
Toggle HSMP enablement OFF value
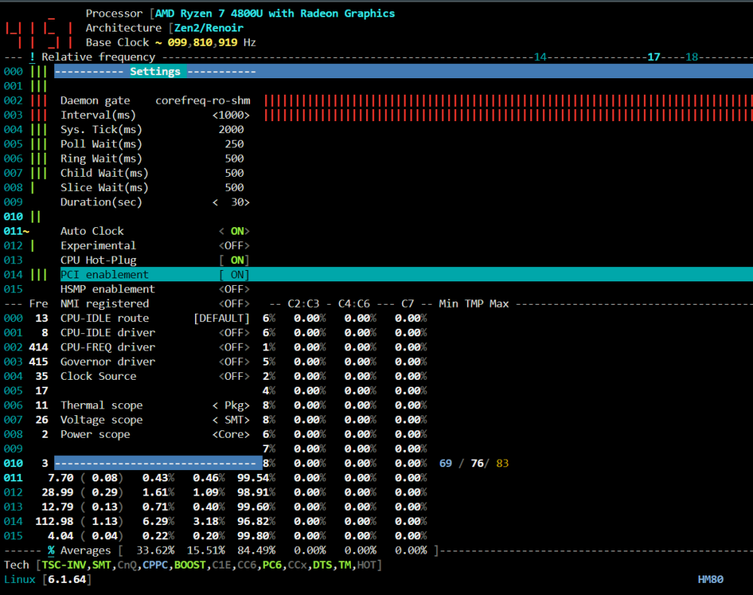(x=234, y=290)
